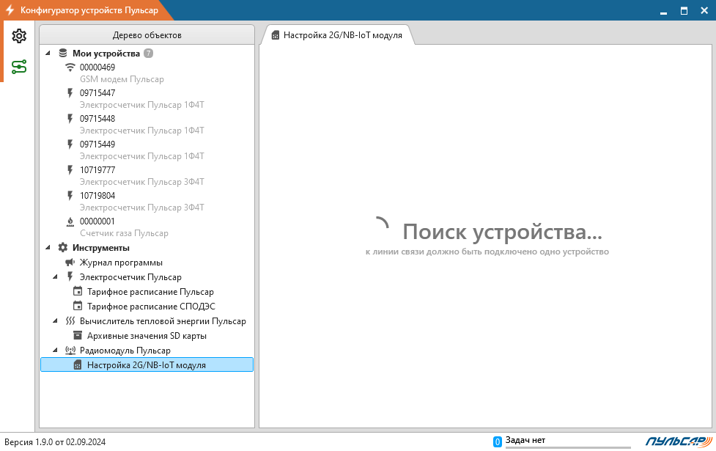Open Тарифное расписание Пульсар

(x=150, y=292)
